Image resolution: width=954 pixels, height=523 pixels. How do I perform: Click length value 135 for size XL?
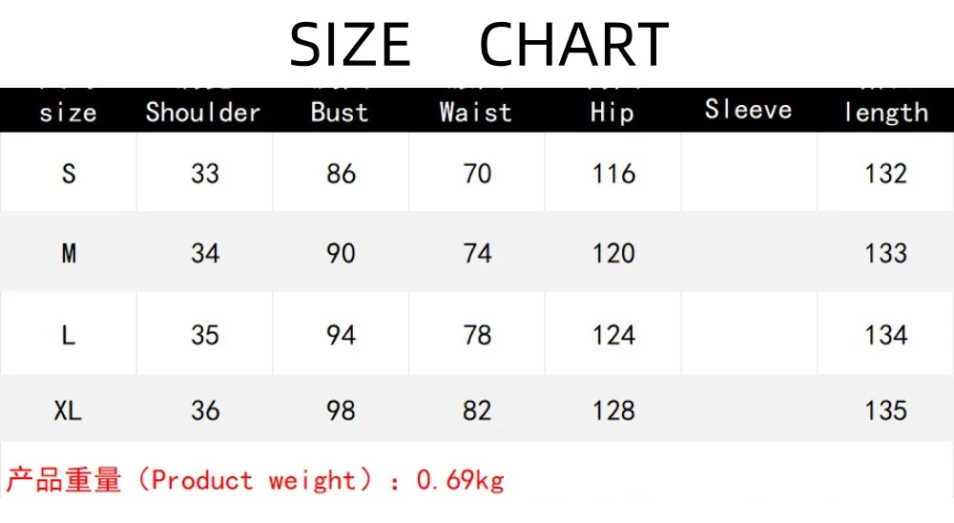885,410
